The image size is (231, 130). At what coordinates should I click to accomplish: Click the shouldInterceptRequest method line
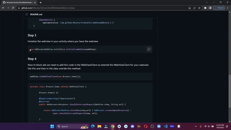coord(82,104)
